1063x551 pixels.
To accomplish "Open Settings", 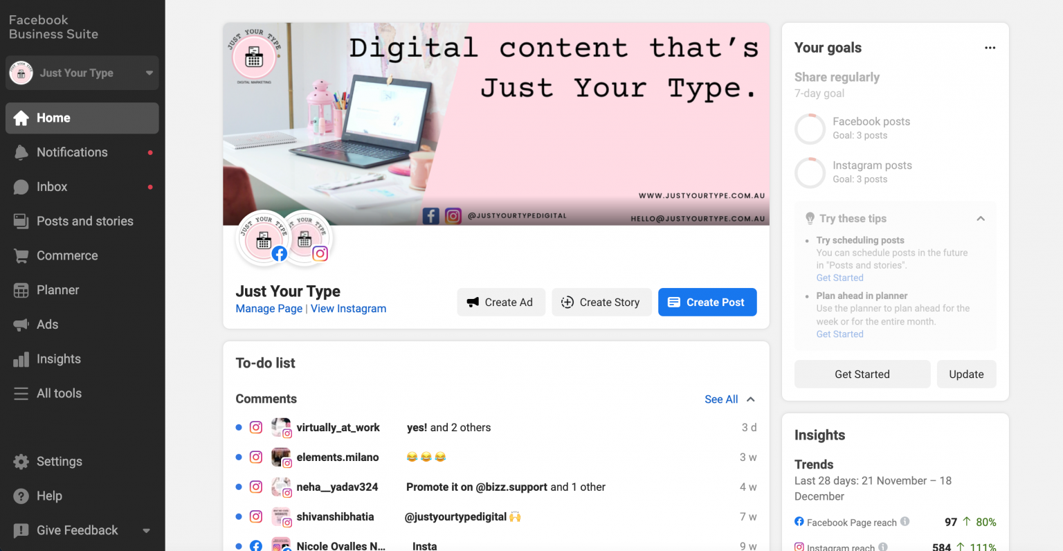I will tap(59, 461).
